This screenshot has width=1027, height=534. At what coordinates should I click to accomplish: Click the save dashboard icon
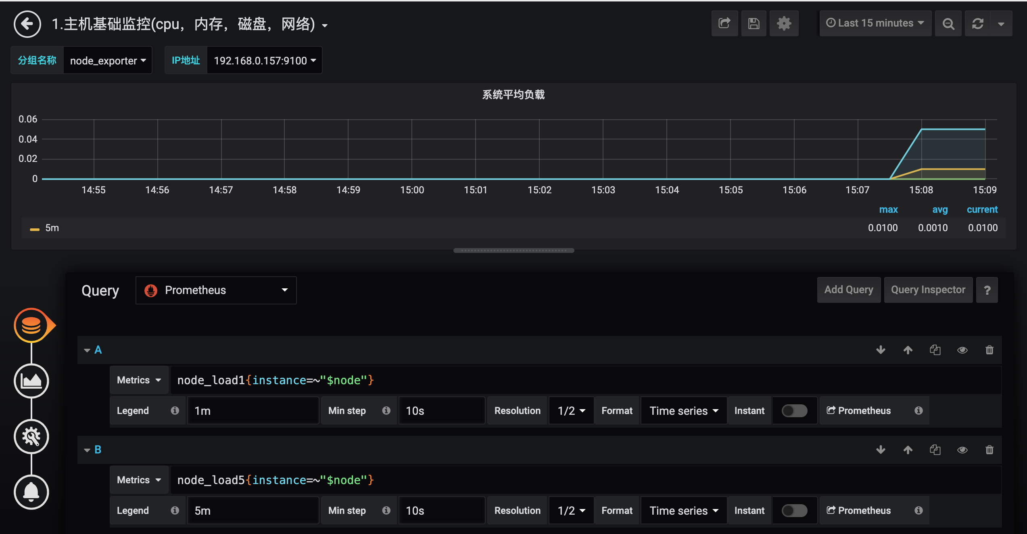point(754,23)
